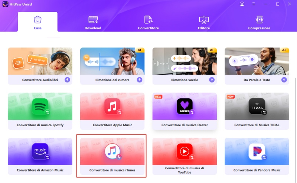
Task: Select the Rimozione del rumore label
Action: pyautogui.click(x=112, y=80)
